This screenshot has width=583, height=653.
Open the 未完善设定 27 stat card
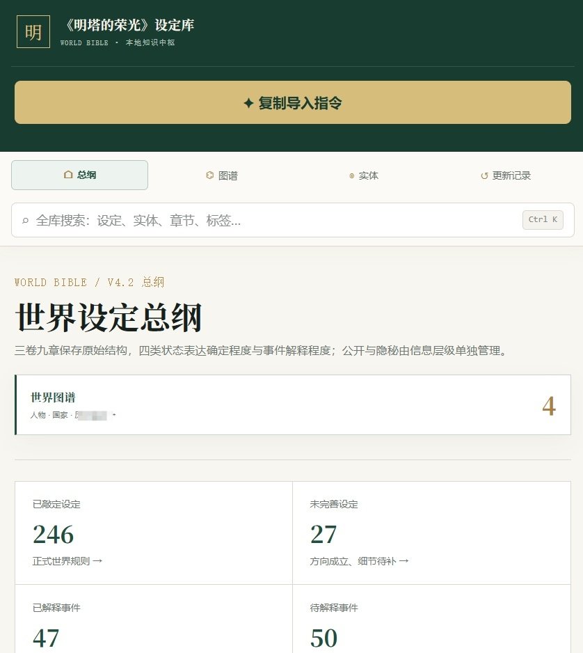tap(431, 533)
